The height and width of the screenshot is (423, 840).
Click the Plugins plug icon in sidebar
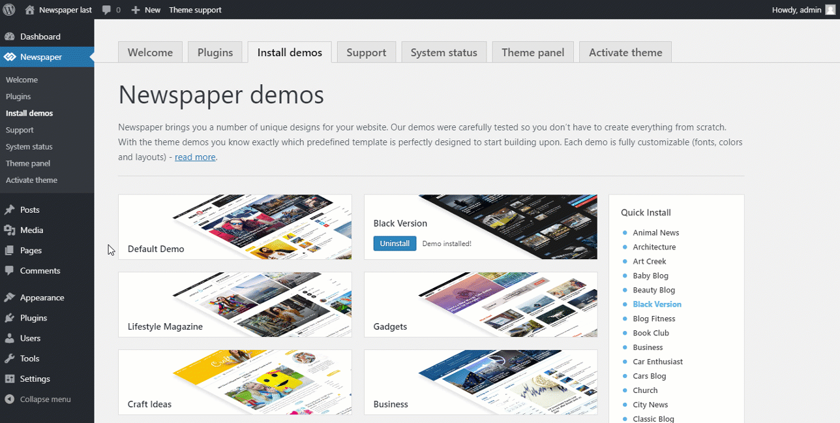click(x=10, y=318)
